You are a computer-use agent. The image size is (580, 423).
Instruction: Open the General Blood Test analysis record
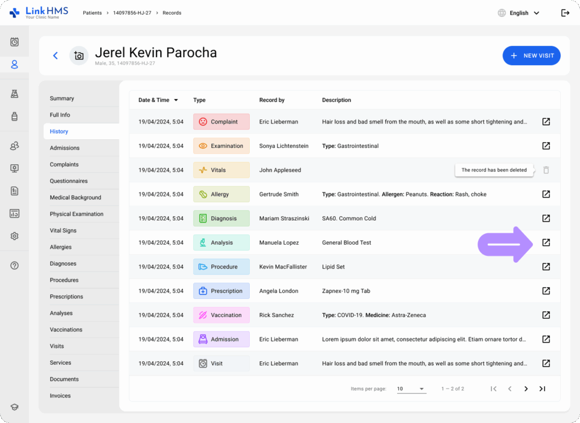point(546,242)
